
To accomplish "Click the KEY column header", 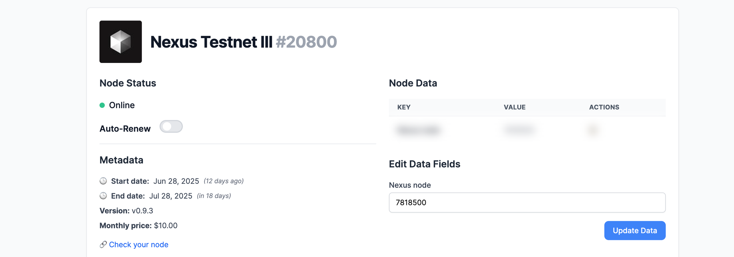I will pyautogui.click(x=403, y=107).
